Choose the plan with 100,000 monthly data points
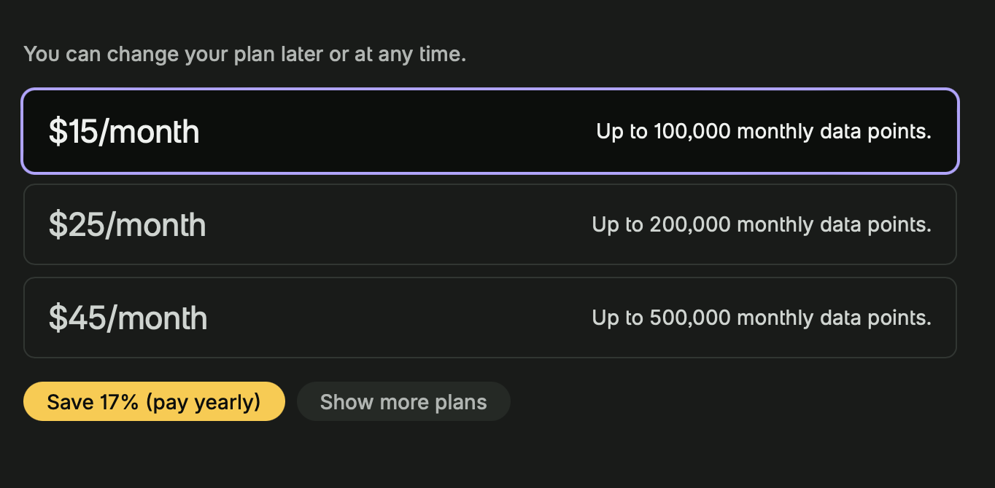The image size is (995, 488). pos(490,131)
